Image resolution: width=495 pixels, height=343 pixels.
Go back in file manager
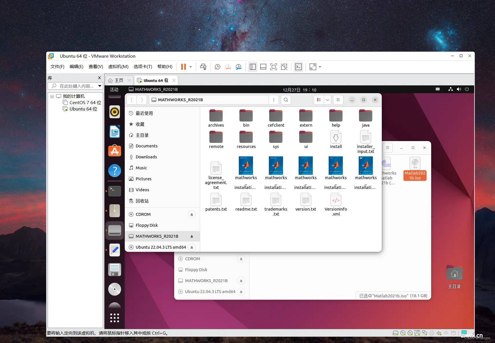point(132,100)
